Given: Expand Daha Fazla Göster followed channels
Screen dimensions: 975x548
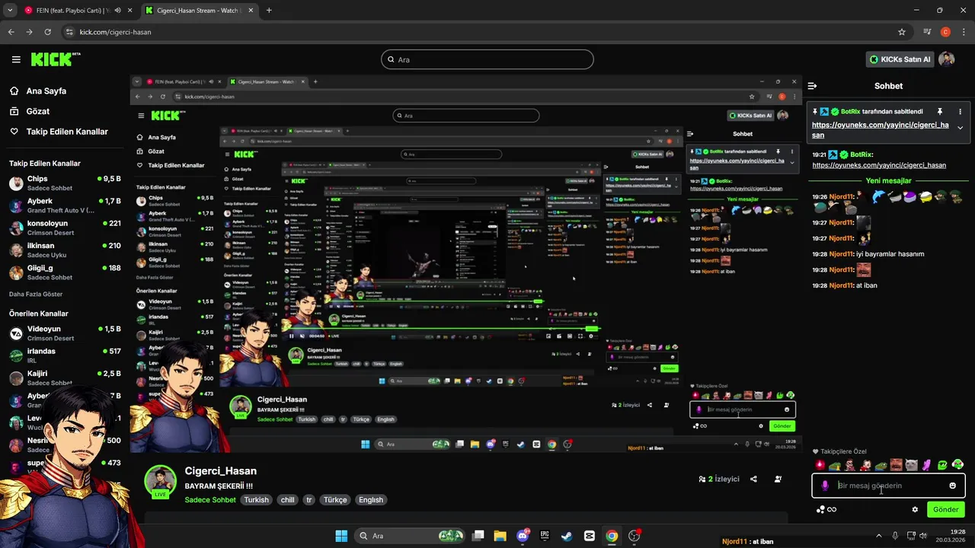Looking at the screenshot, I should pos(36,294).
